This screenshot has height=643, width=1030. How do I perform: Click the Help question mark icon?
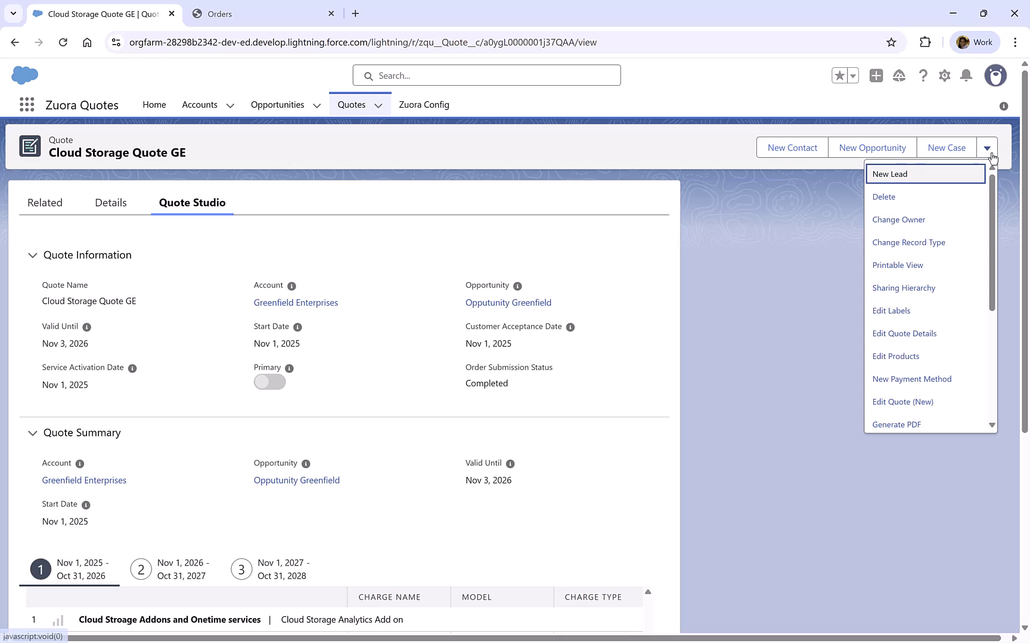[923, 76]
